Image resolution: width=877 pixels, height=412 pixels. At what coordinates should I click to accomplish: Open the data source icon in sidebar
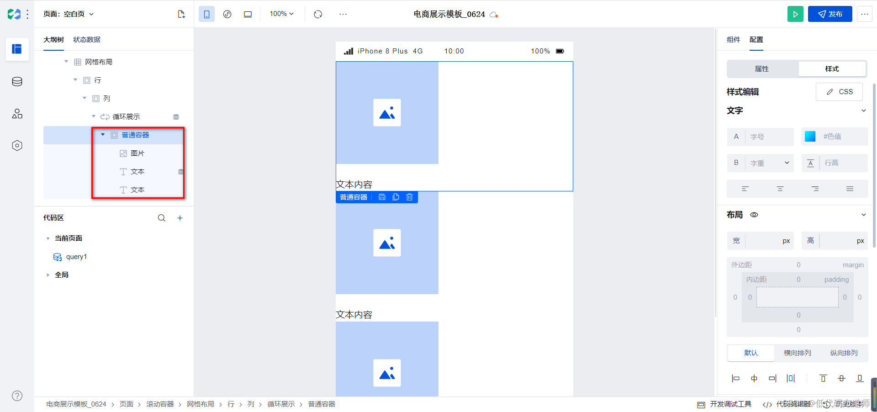pos(17,82)
